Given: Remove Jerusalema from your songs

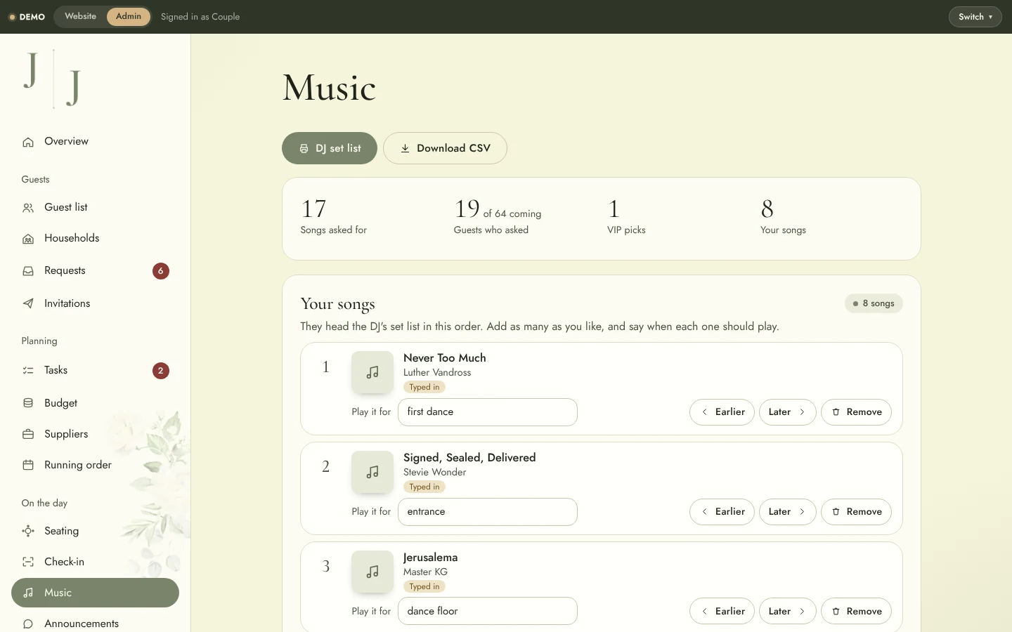Looking at the screenshot, I should point(856,612).
